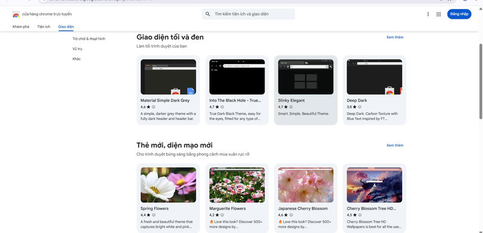Click the Deep Dark 3,8 rating
The image size is (483, 233).
[x=351, y=107]
